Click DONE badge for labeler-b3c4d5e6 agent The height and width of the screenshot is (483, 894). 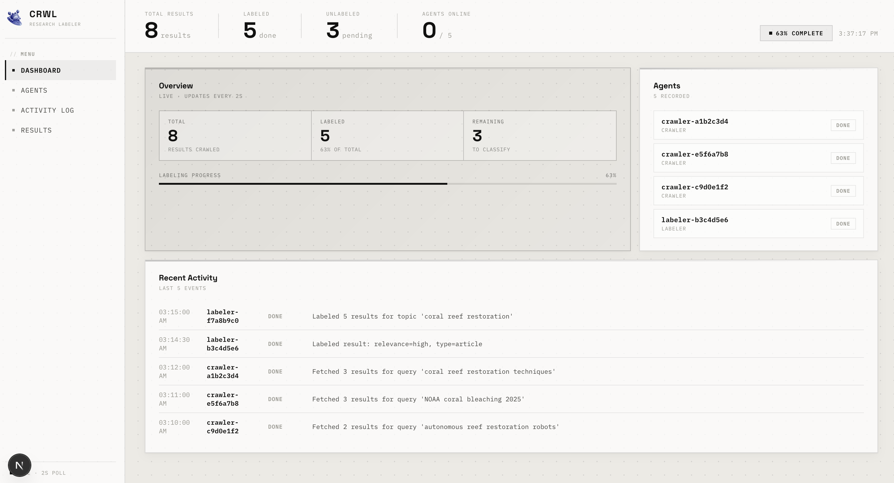[x=843, y=224]
